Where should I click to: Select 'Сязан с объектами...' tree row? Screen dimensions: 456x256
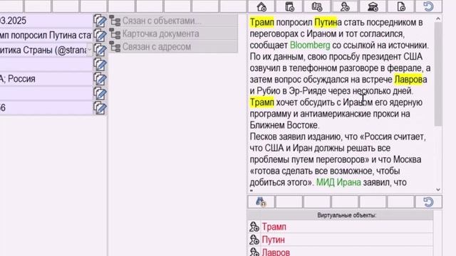click(x=173, y=21)
